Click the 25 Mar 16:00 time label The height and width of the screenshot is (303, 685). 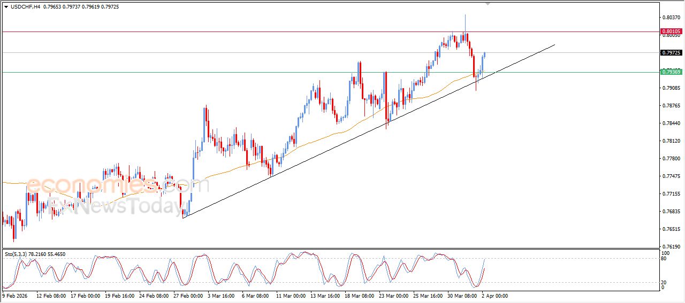tap(428, 296)
